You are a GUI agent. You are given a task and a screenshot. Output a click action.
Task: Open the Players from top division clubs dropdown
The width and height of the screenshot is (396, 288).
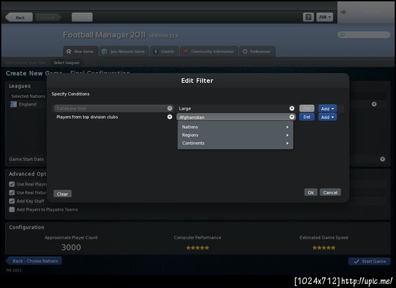pos(114,117)
